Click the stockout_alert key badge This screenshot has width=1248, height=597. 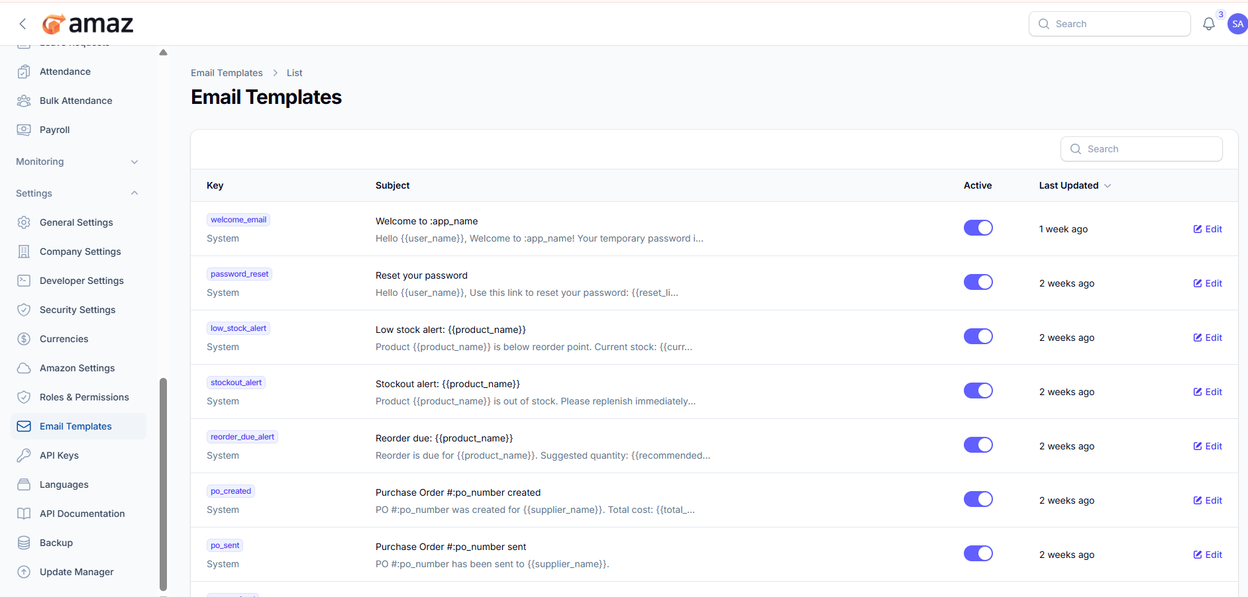click(x=236, y=383)
